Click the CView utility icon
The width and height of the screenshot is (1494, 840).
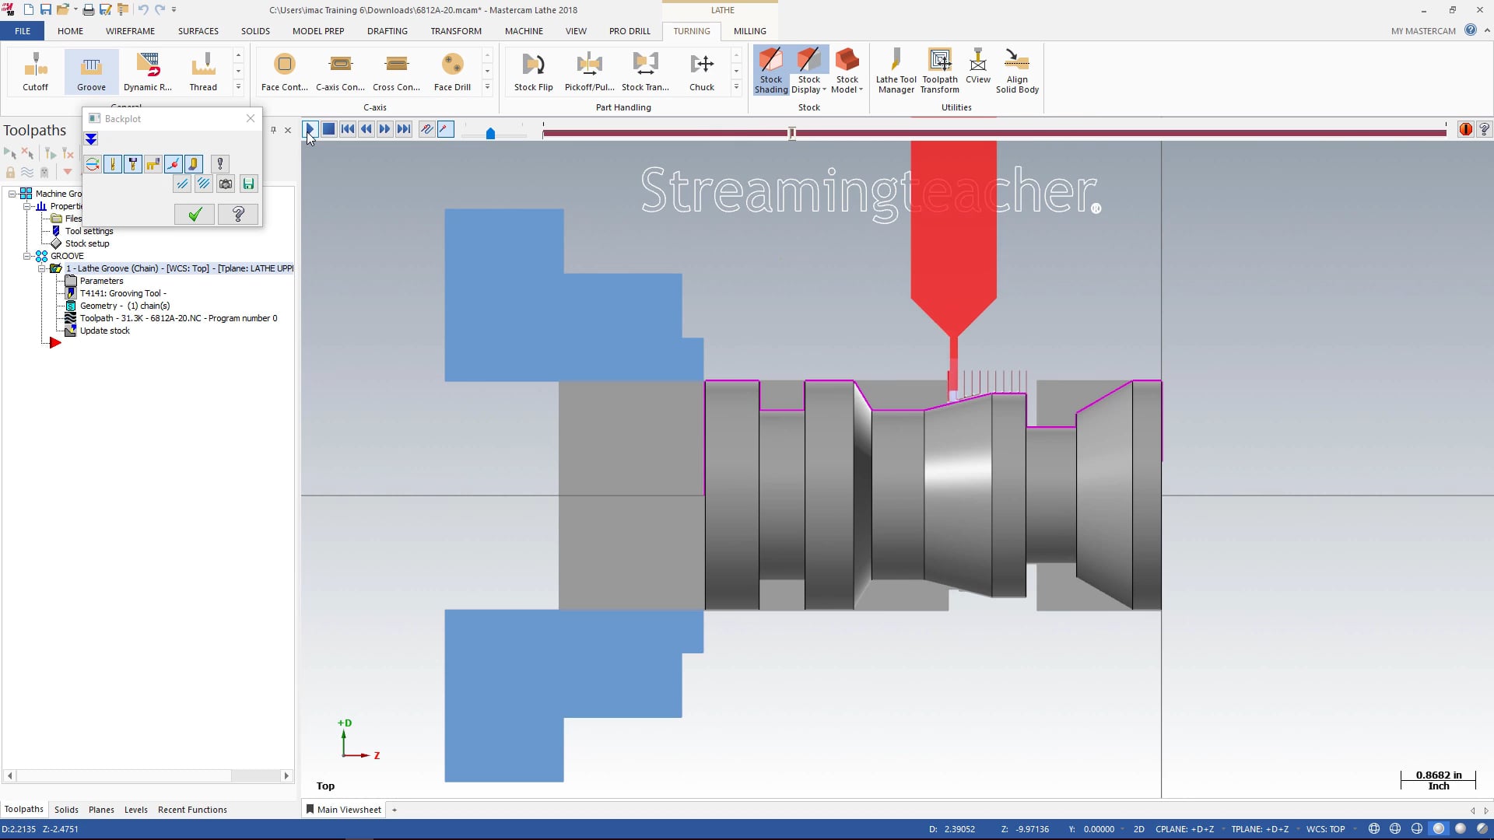pos(977,67)
